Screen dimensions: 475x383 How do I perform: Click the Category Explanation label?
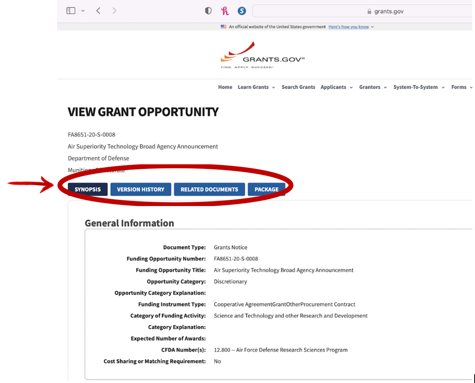177,327
